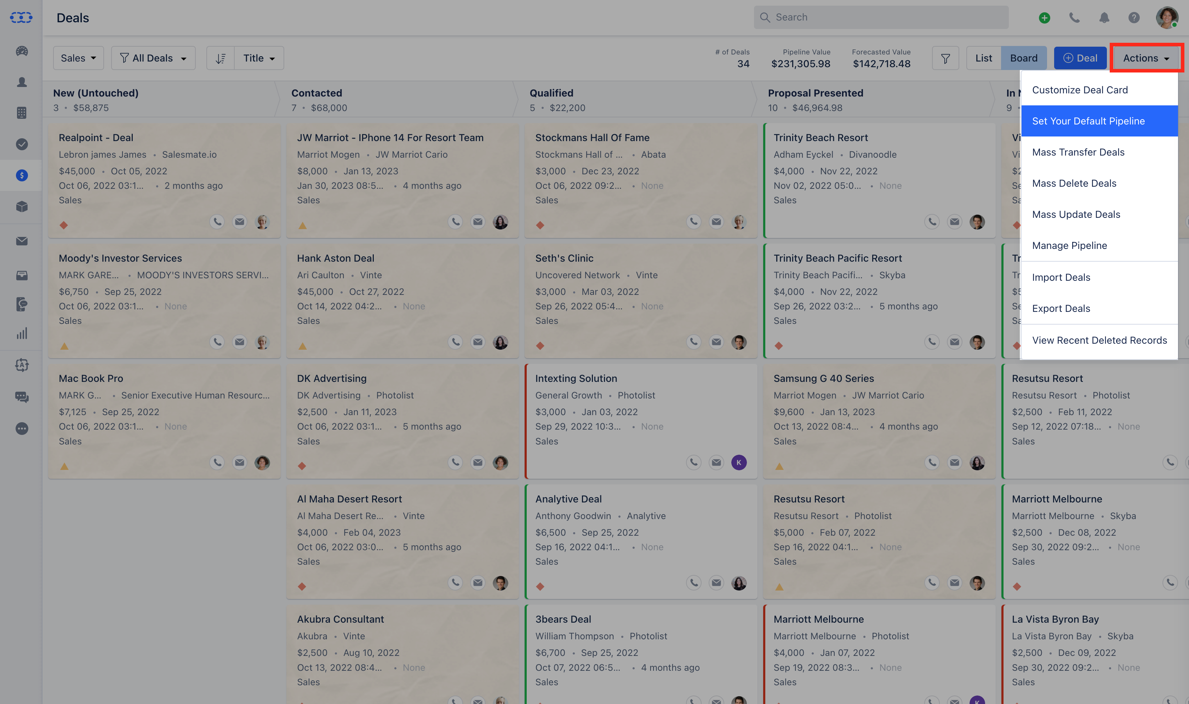Image resolution: width=1189 pixels, height=704 pixels.
Task: Click owner avatar on Mac Book Pro card
Action: (x=262, y=462)
